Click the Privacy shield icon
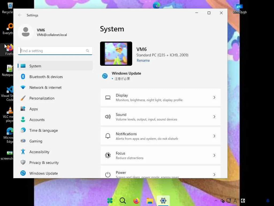 23,162
